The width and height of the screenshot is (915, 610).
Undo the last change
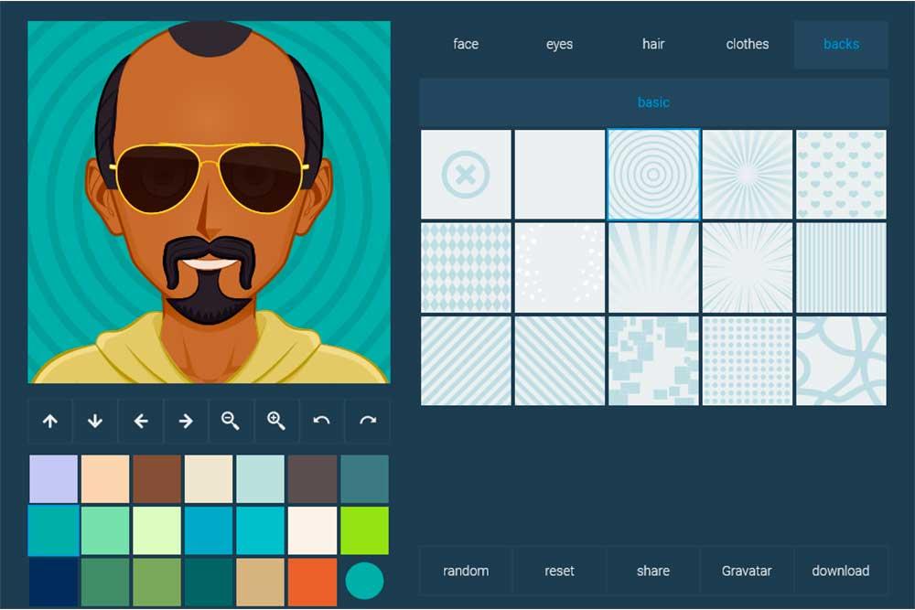coord(321,421)
